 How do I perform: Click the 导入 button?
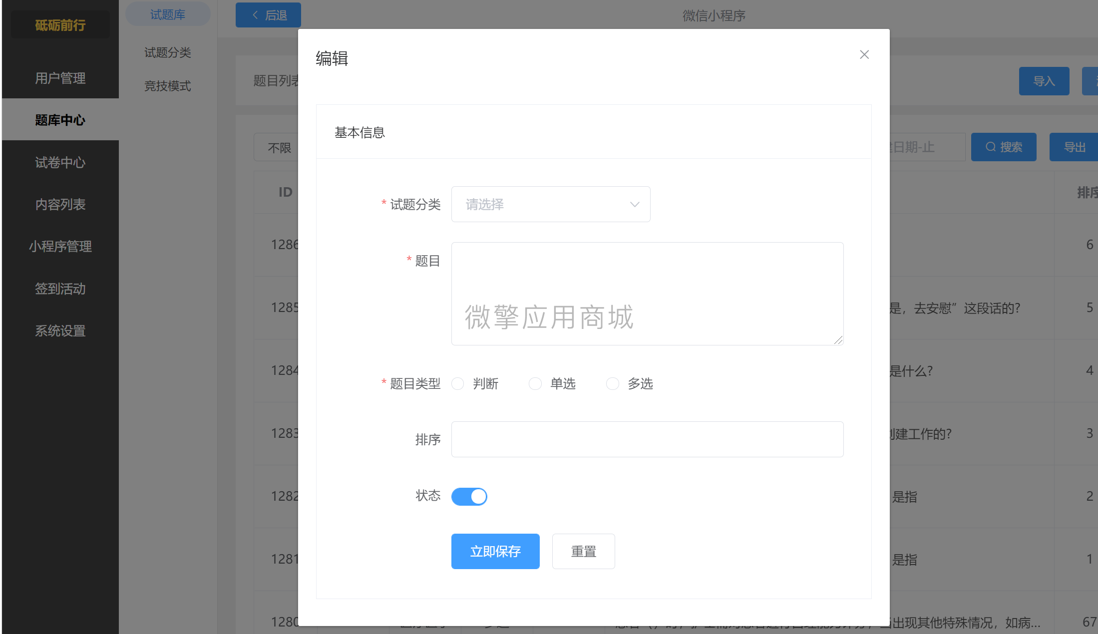pos(1044,81)
